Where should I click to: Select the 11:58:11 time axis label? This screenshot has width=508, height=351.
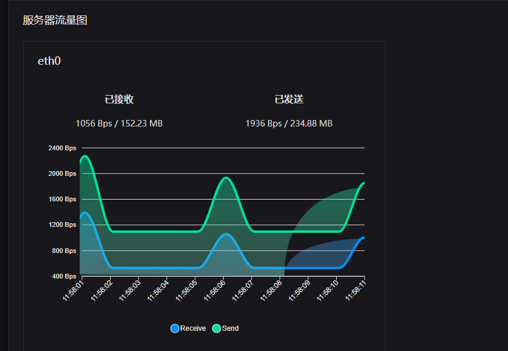(x=356, y=291)
